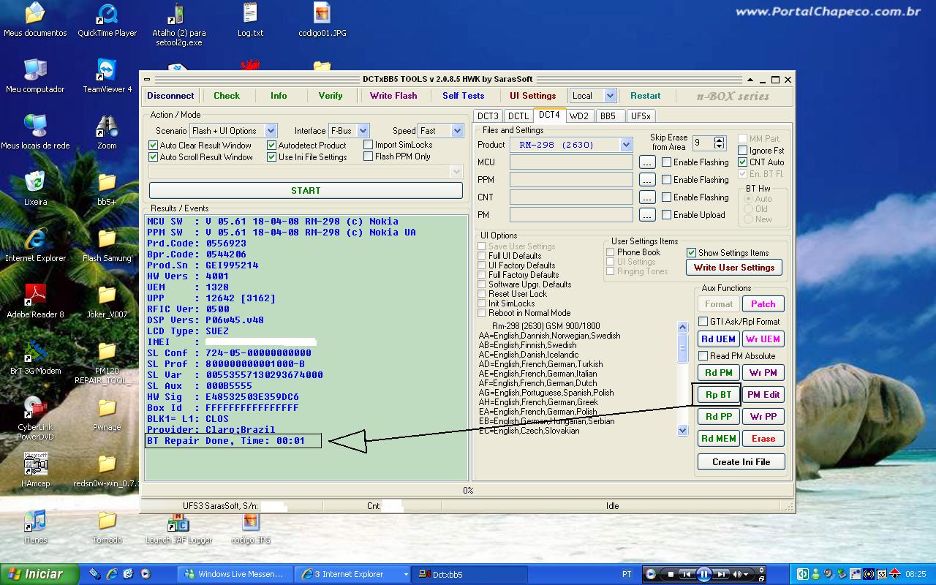
Task: Click Create Ini File button
Action: (741, 462)
